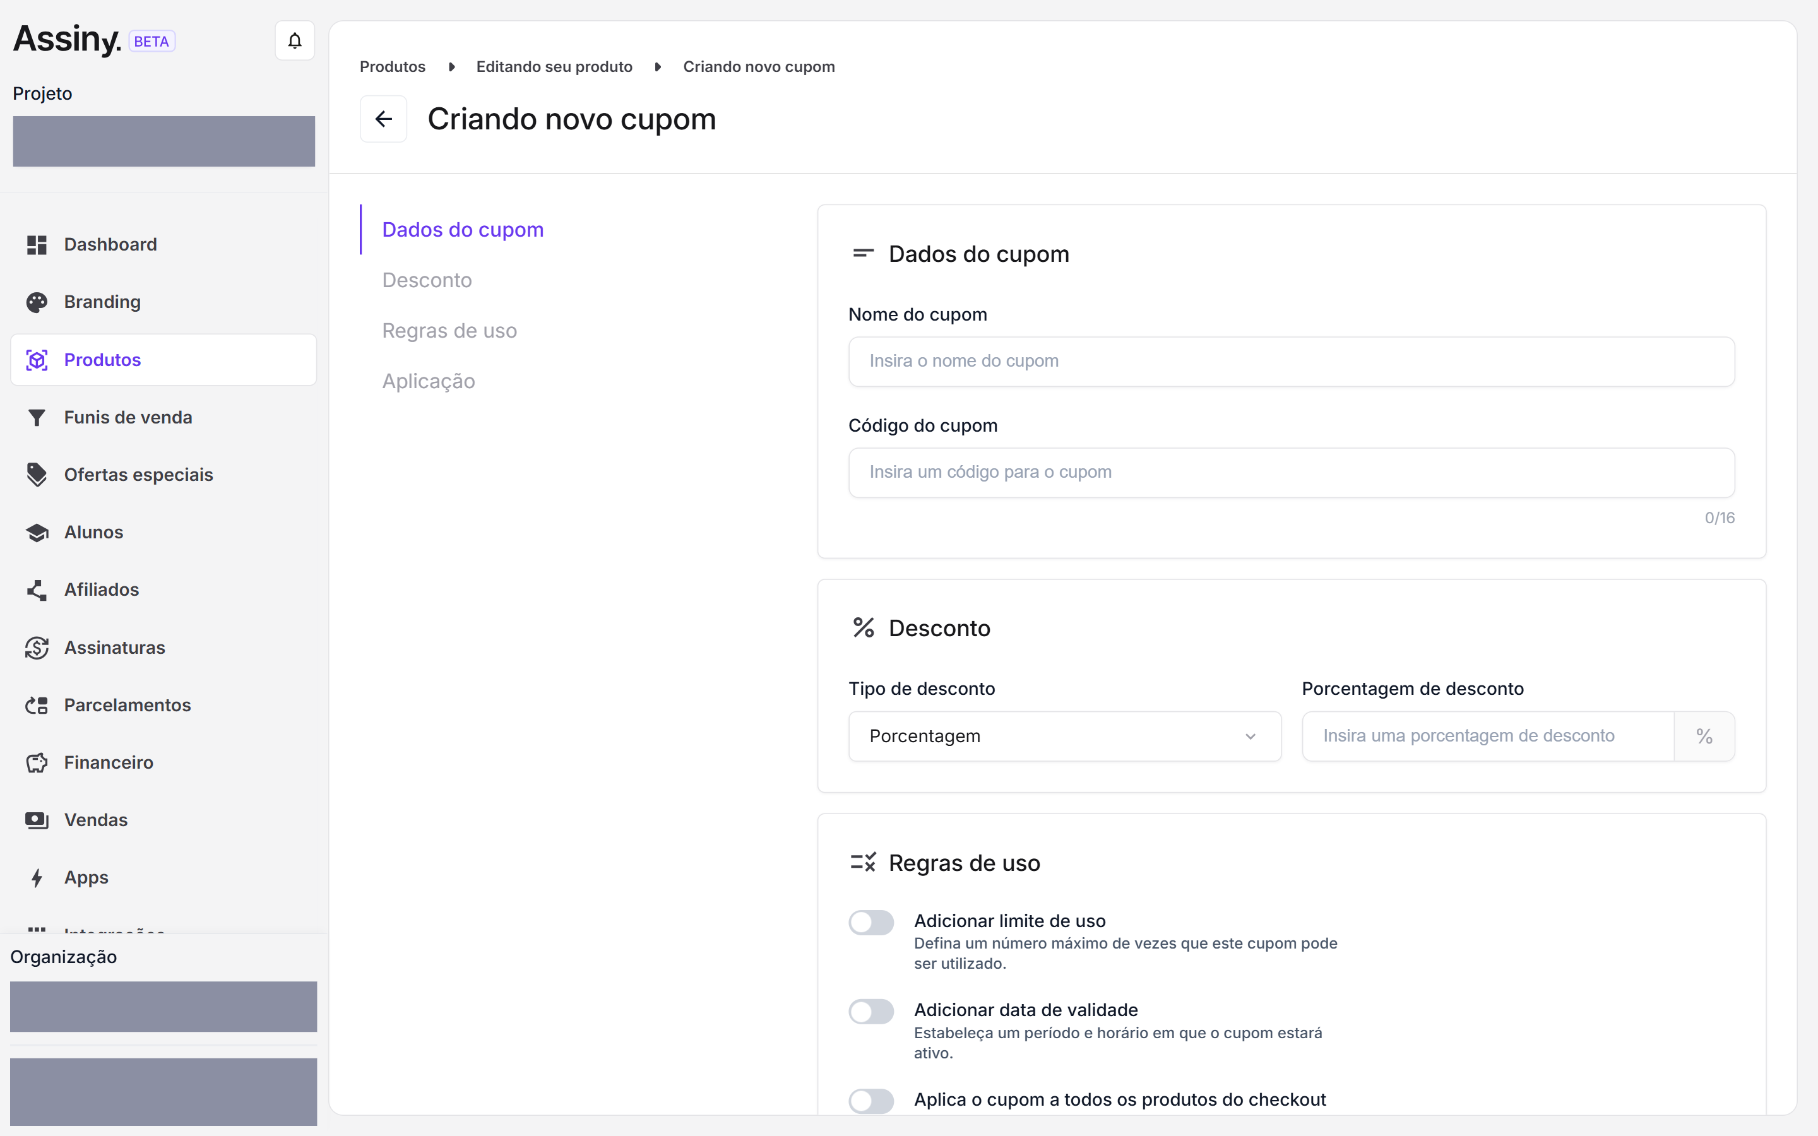Click the Parcelamentos icon
Screen dimensions: 1818x1136
37,706
